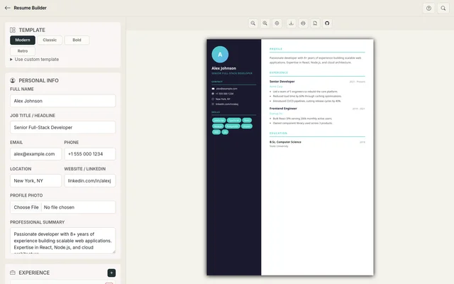Image resolution: width=454 pixels, height=284 pixels.
Task: Click the Website / LinkedIn field
Action: click(x=90, y=180)
